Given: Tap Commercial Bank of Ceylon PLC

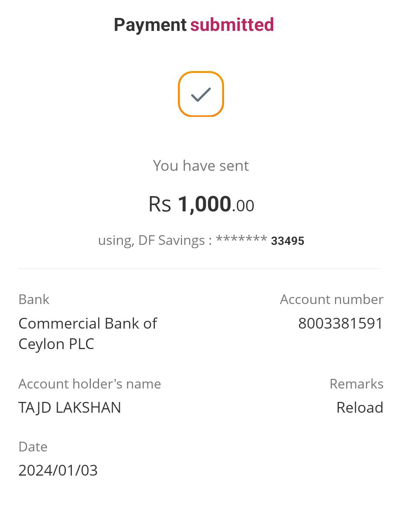Looking at the screenshot, I should click(x=88, y=333).
